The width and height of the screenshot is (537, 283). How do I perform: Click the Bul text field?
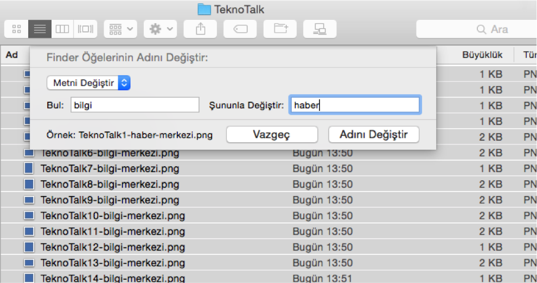pos(135,105)
